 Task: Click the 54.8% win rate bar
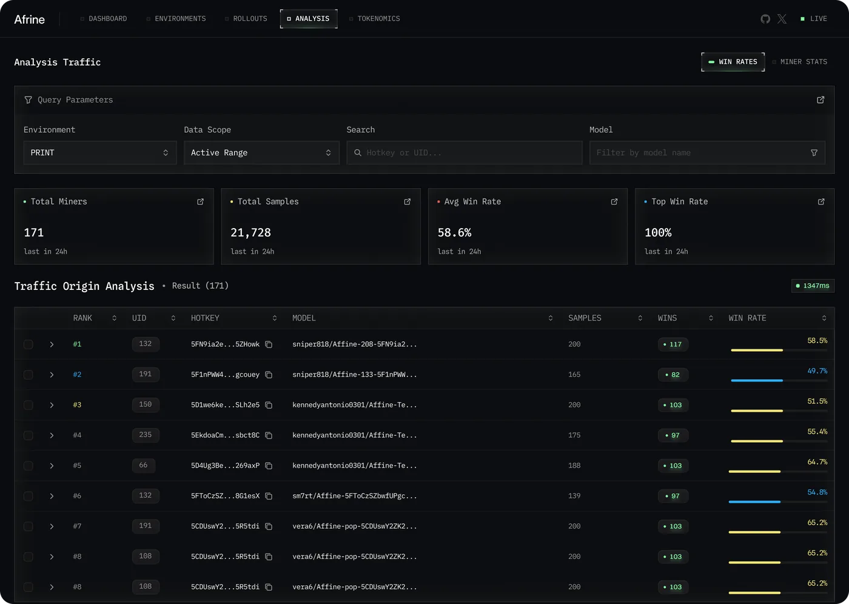coord(777,502)
